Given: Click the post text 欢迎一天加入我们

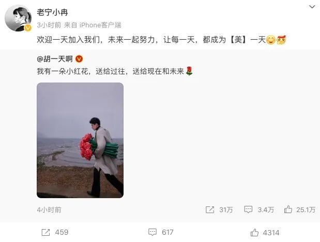Looking at the screenshot, I should [68, 40].
